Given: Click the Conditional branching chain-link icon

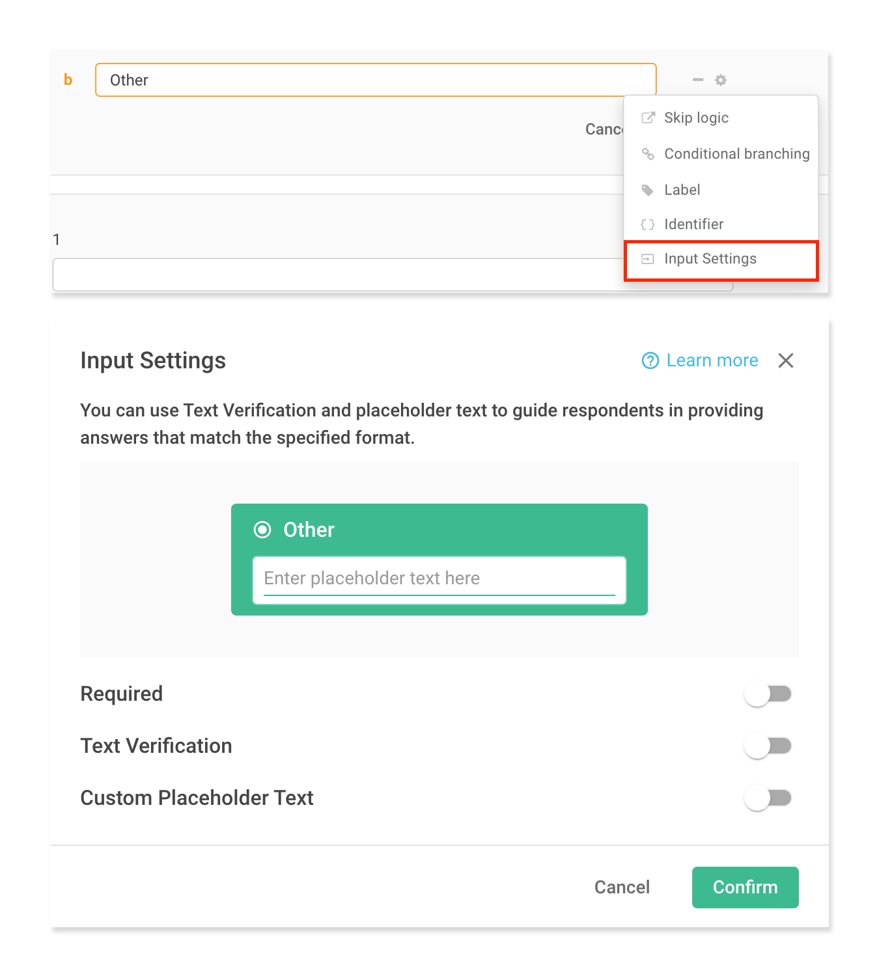Looking at the screenshot, I should (x=648, y=154).
